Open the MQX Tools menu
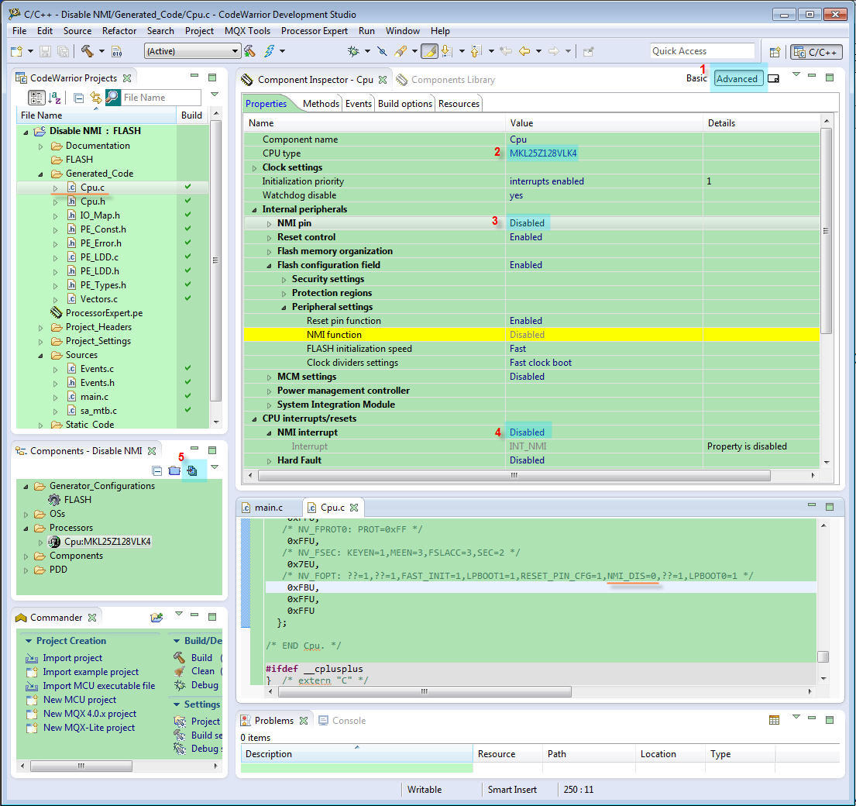This screenshot has height=806, width=856. (247, 30)
